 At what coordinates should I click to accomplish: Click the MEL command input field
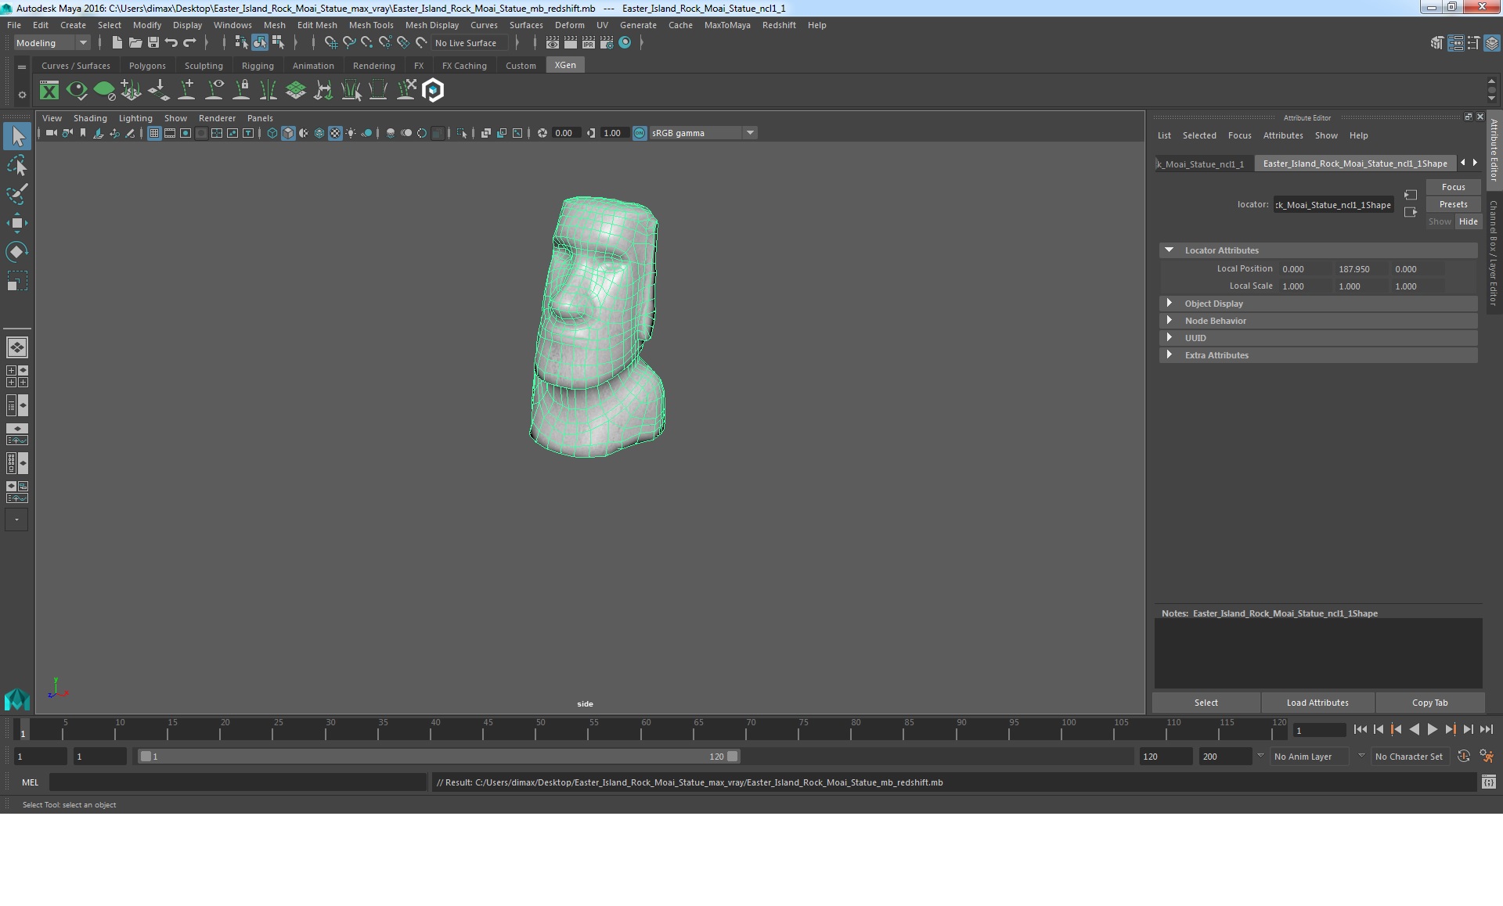click(237, 782)
